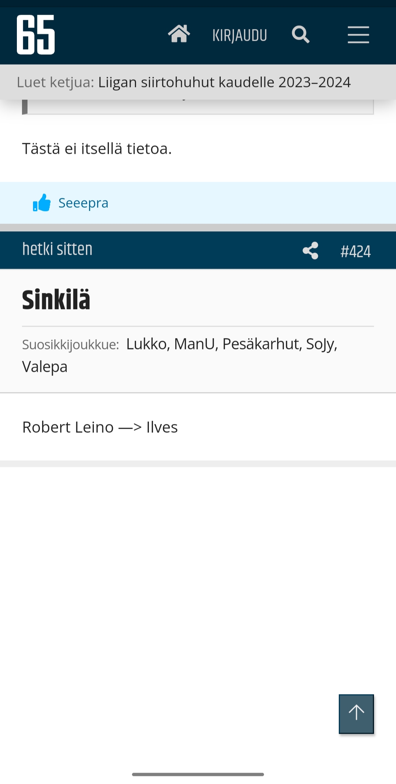Viewport: 396px width, 784px height.
Task: Tap the 65 site logo
Action: click(x=36, y=35)
